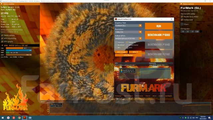Launch Google Chrome from the taskbar
213x120 pixels.
coord(19,118)
